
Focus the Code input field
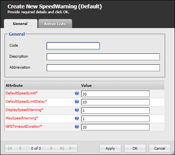73,46
